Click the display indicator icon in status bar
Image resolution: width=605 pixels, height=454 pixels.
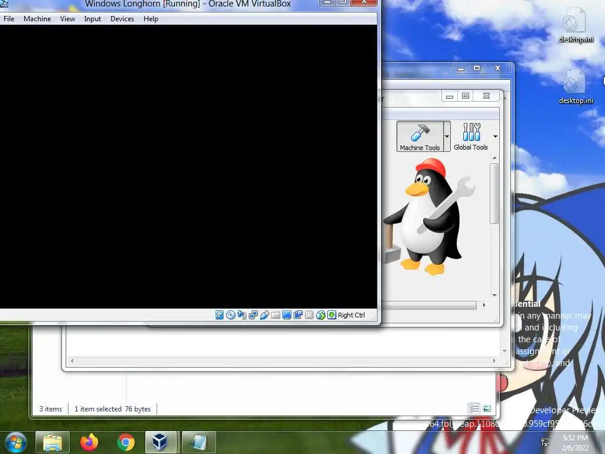[287, 315]
